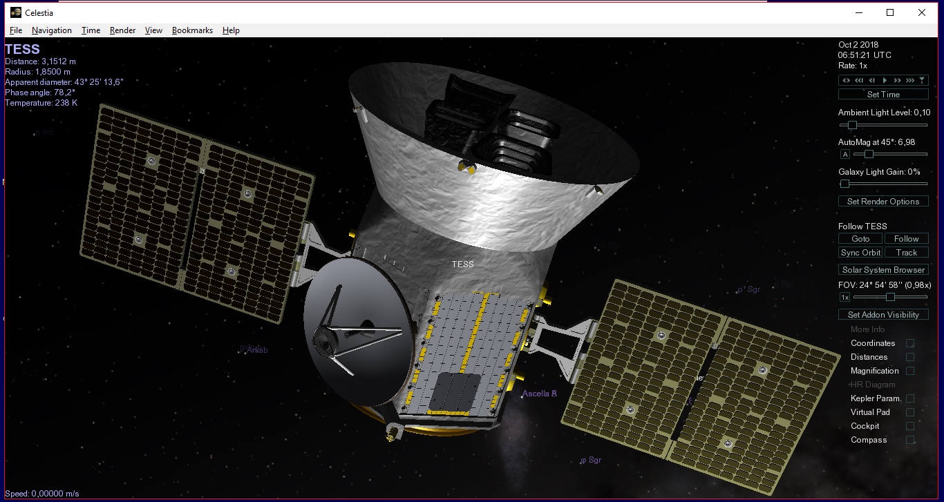Screen dimensions: 944x502
Task: Open the Bookmarks menu
Action: pyautogui.click(x=192, y=30)
